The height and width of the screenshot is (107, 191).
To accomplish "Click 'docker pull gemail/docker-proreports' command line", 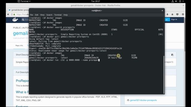I will coord(59,37).
